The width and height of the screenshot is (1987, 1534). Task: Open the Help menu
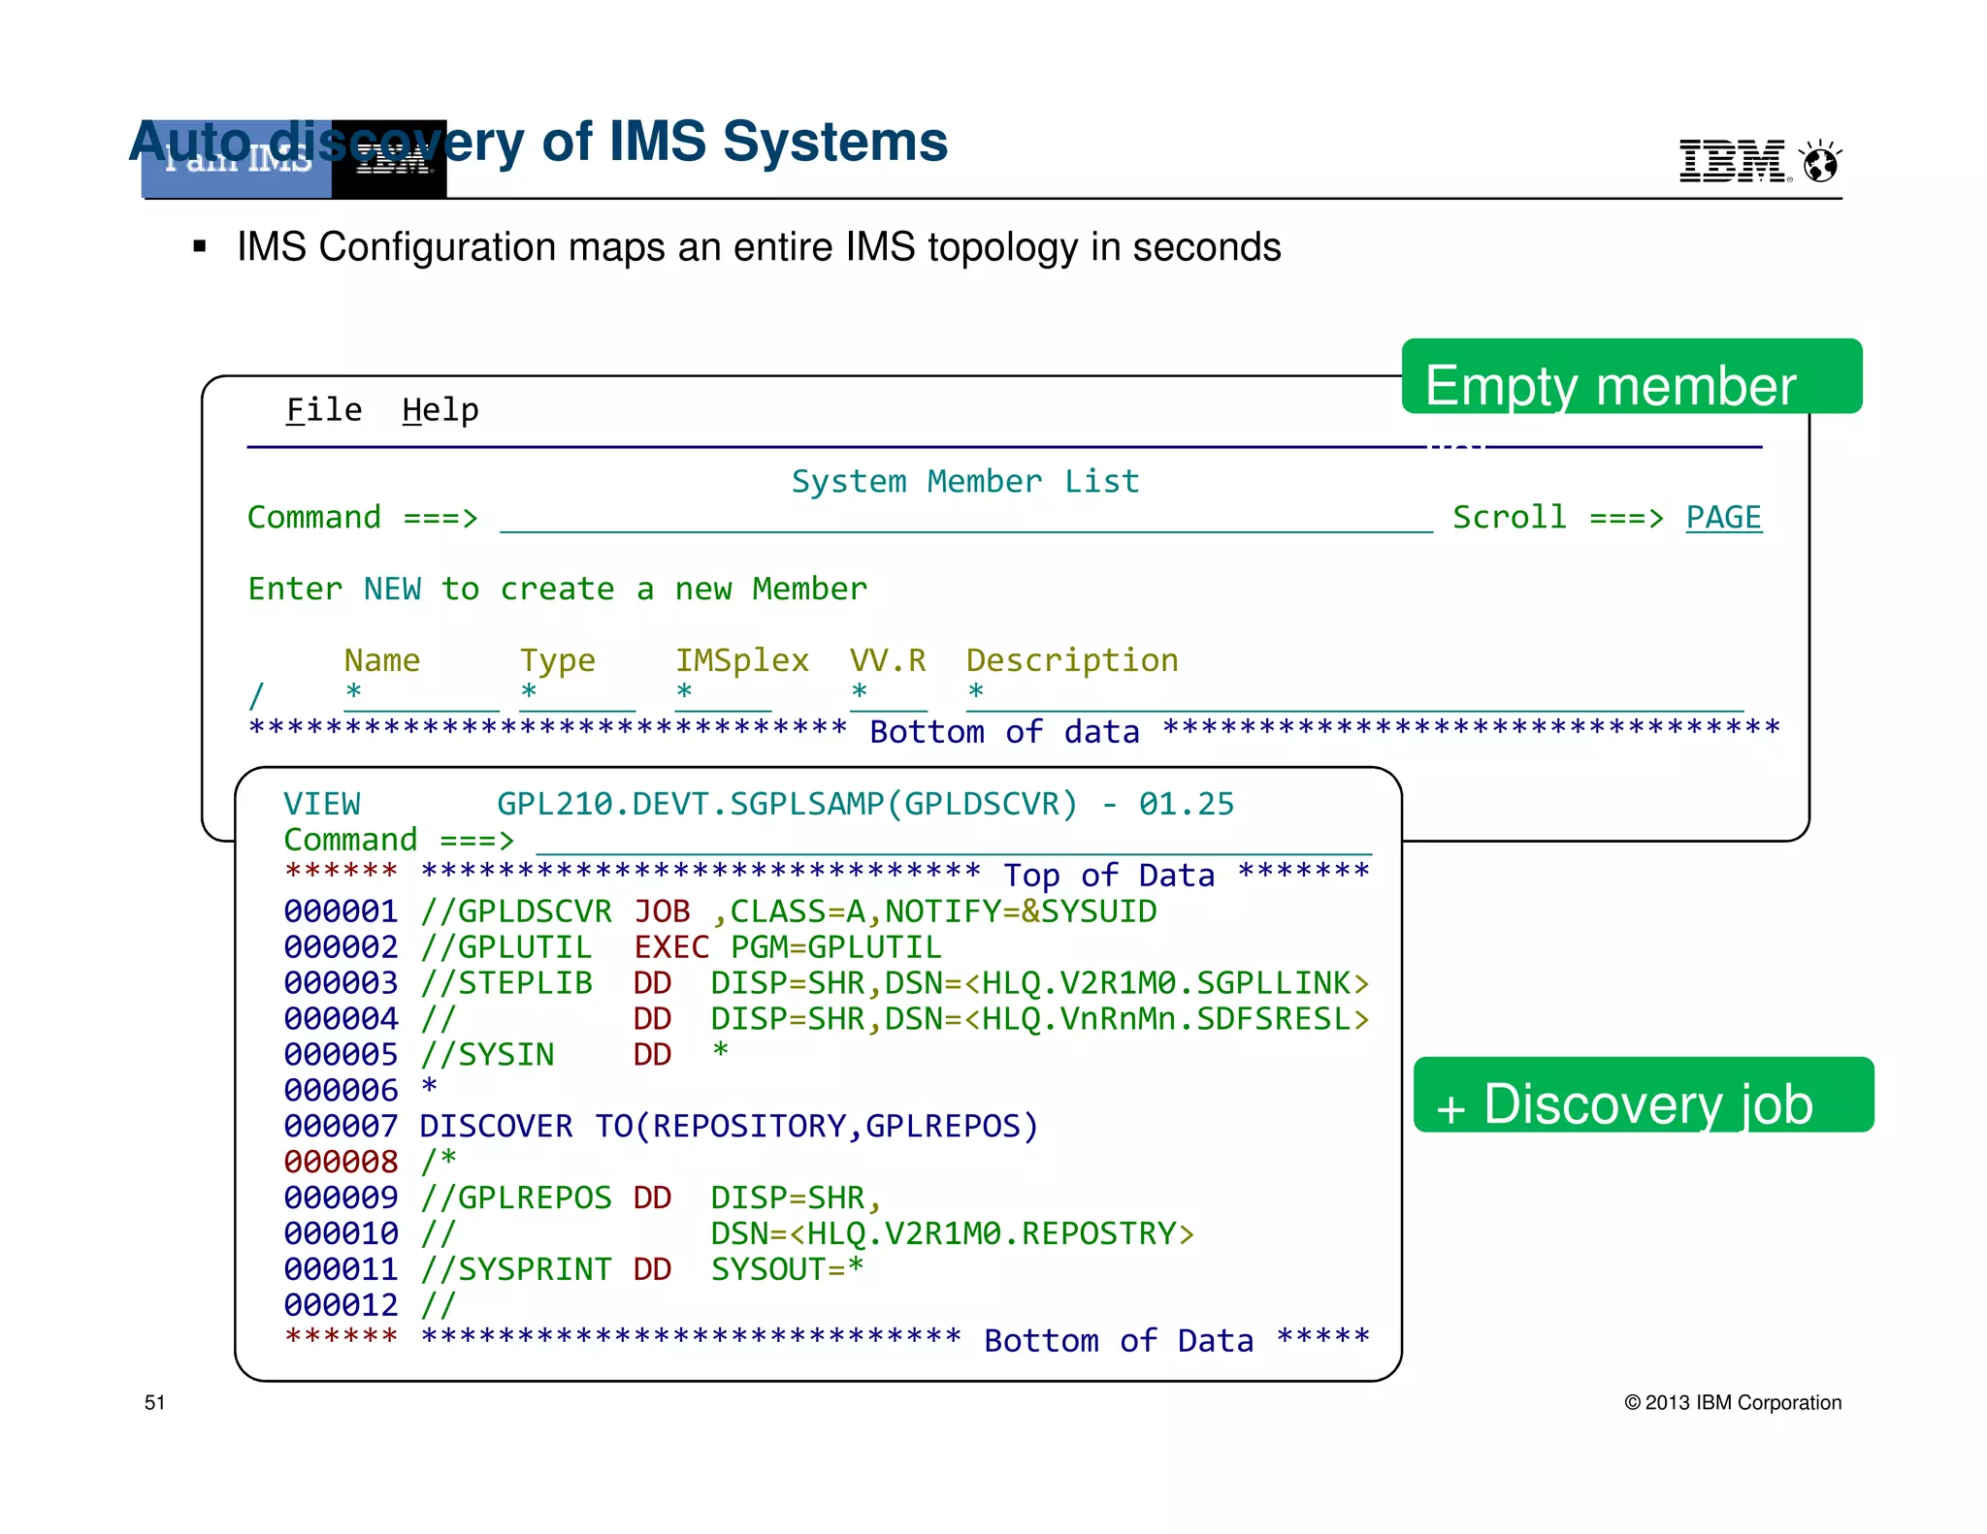point(440,410)
